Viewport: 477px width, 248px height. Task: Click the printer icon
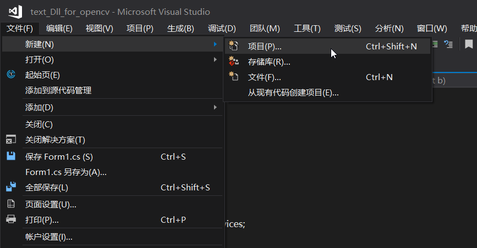tap(11, 219)
